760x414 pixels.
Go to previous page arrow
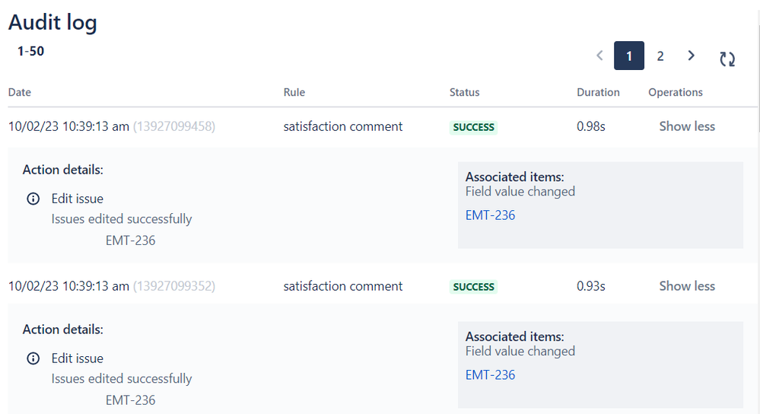click(599, 56)
